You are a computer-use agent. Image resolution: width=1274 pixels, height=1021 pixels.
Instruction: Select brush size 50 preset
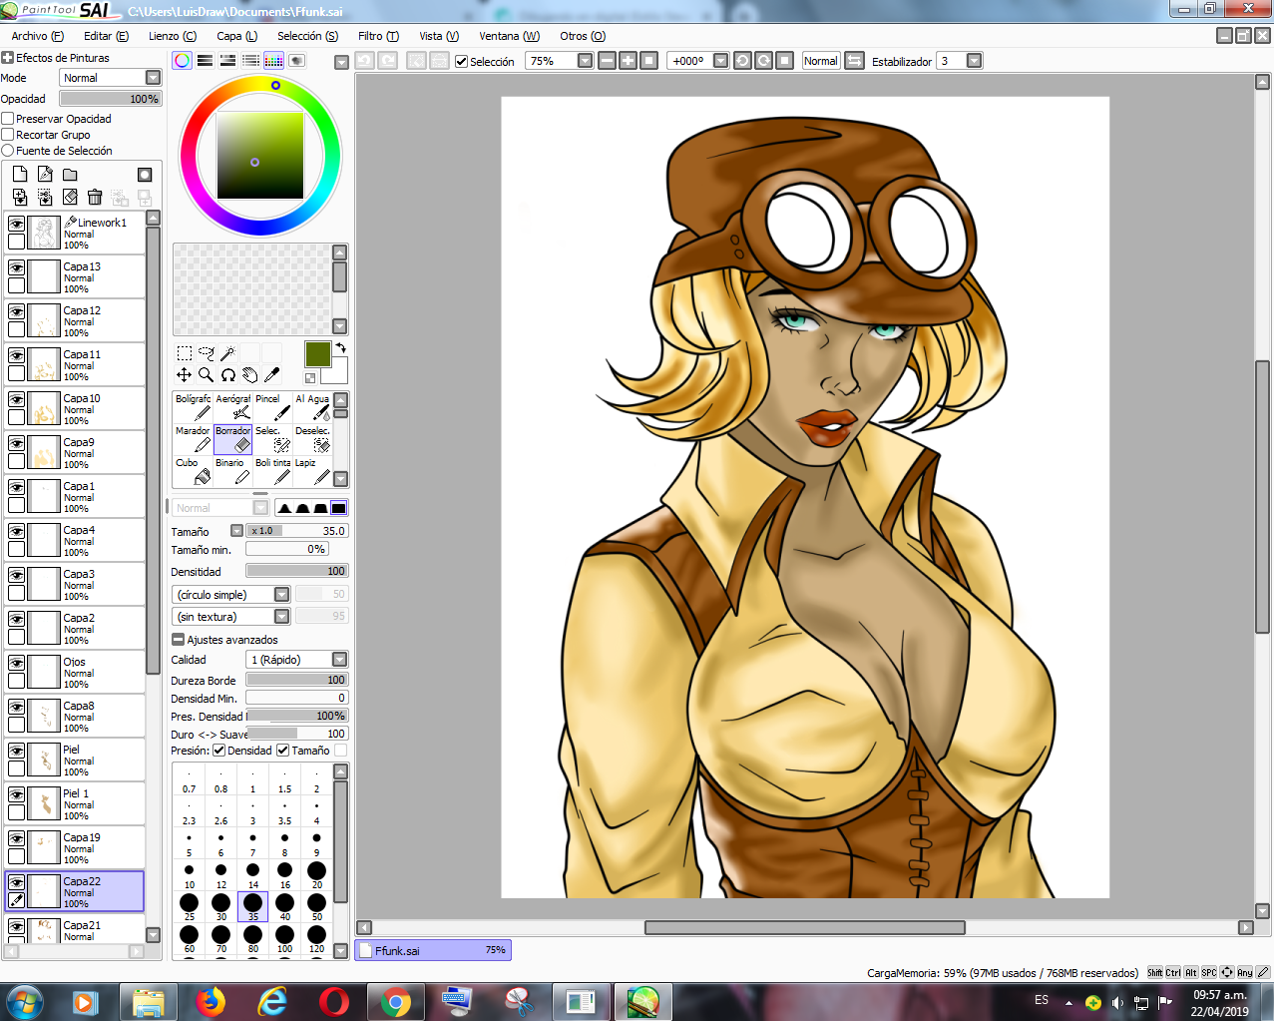tap(316, 904)
